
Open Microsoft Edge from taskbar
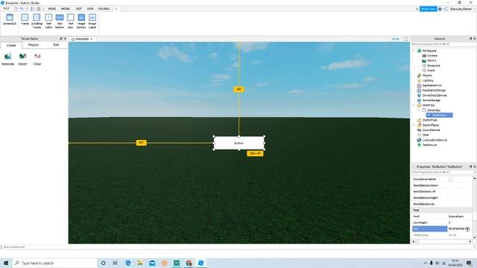[x=128, y=263]
